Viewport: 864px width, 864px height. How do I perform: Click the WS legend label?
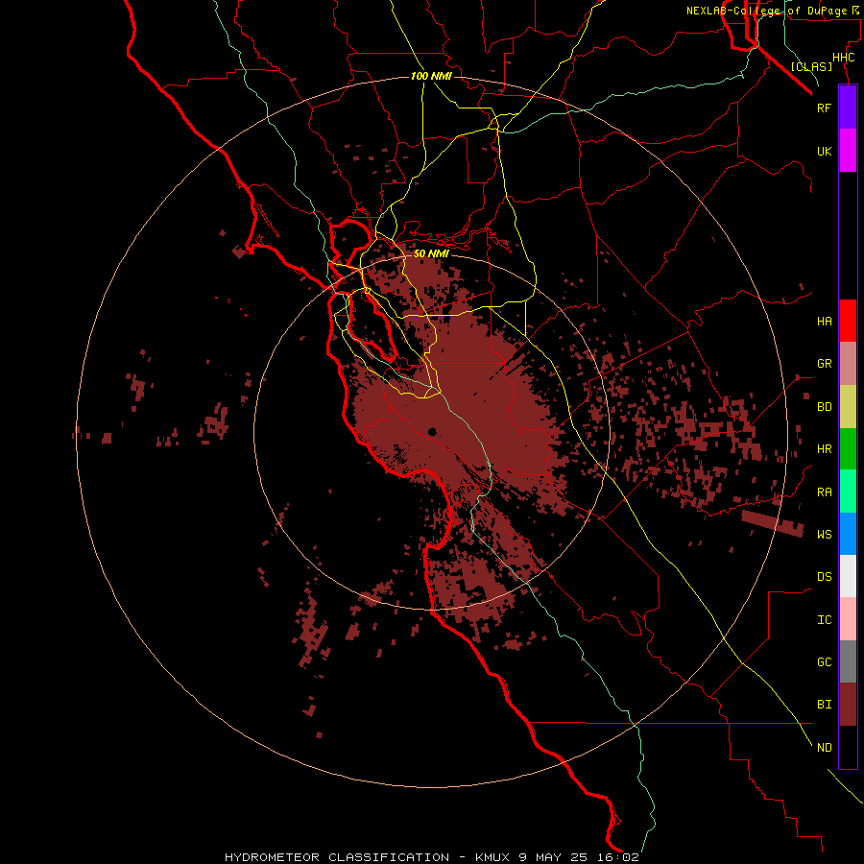[x=825, y=534]
